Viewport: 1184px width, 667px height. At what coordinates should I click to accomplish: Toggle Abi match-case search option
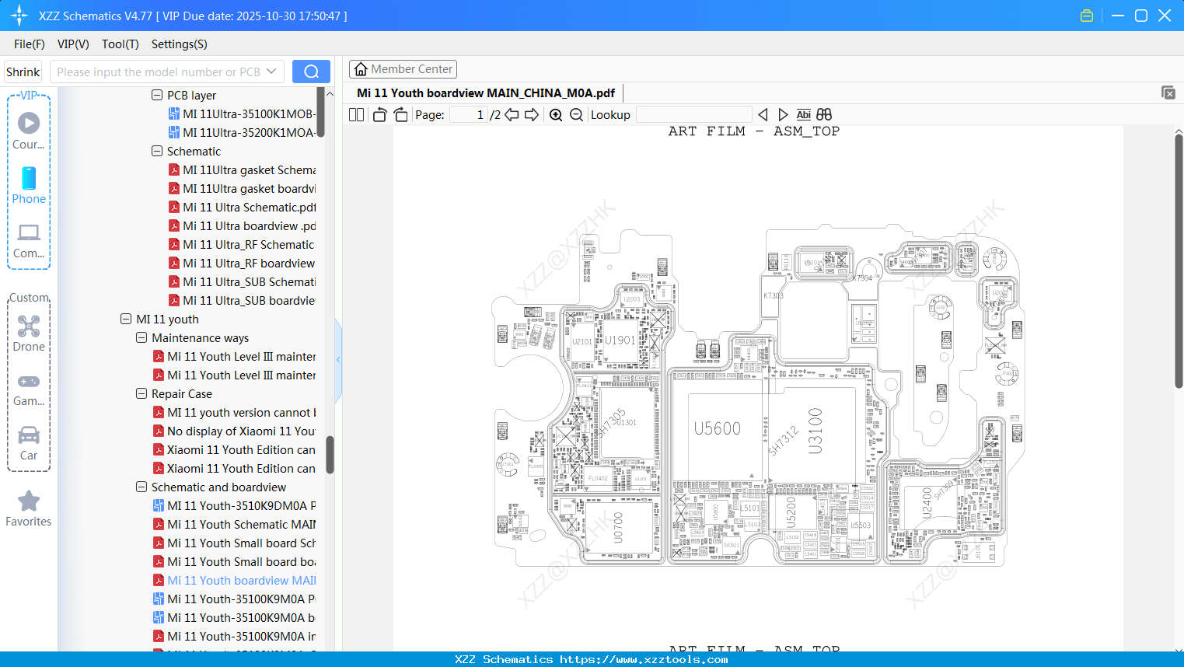[x=803, y=114]
